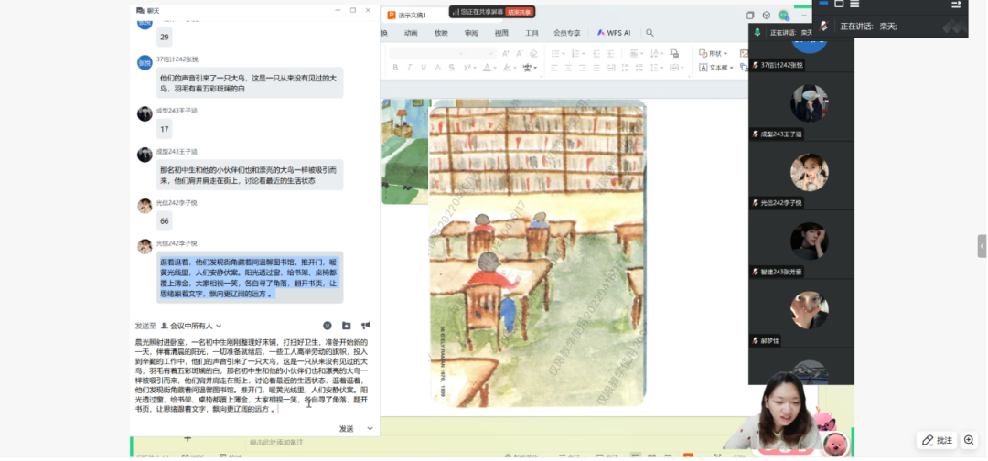Viewport: 988px width, 461px height.
Task: Switch to the 视图 ribbon tab
Action: tap(501, 33)
